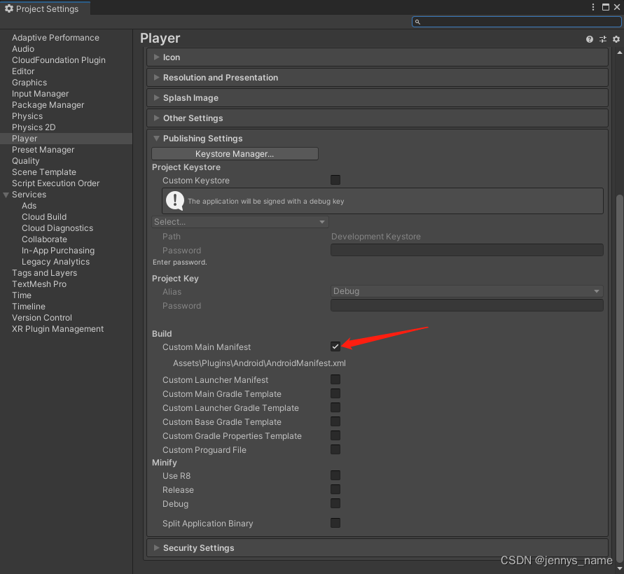Open the Keystore Manager
This screenshot has width=624, height=574.
coord(235,153)
